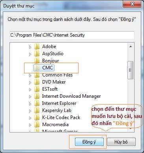Select the Kaspersky Lab folder icon
This screenshot has width=144, height=153.
click(x=37, y=110)
